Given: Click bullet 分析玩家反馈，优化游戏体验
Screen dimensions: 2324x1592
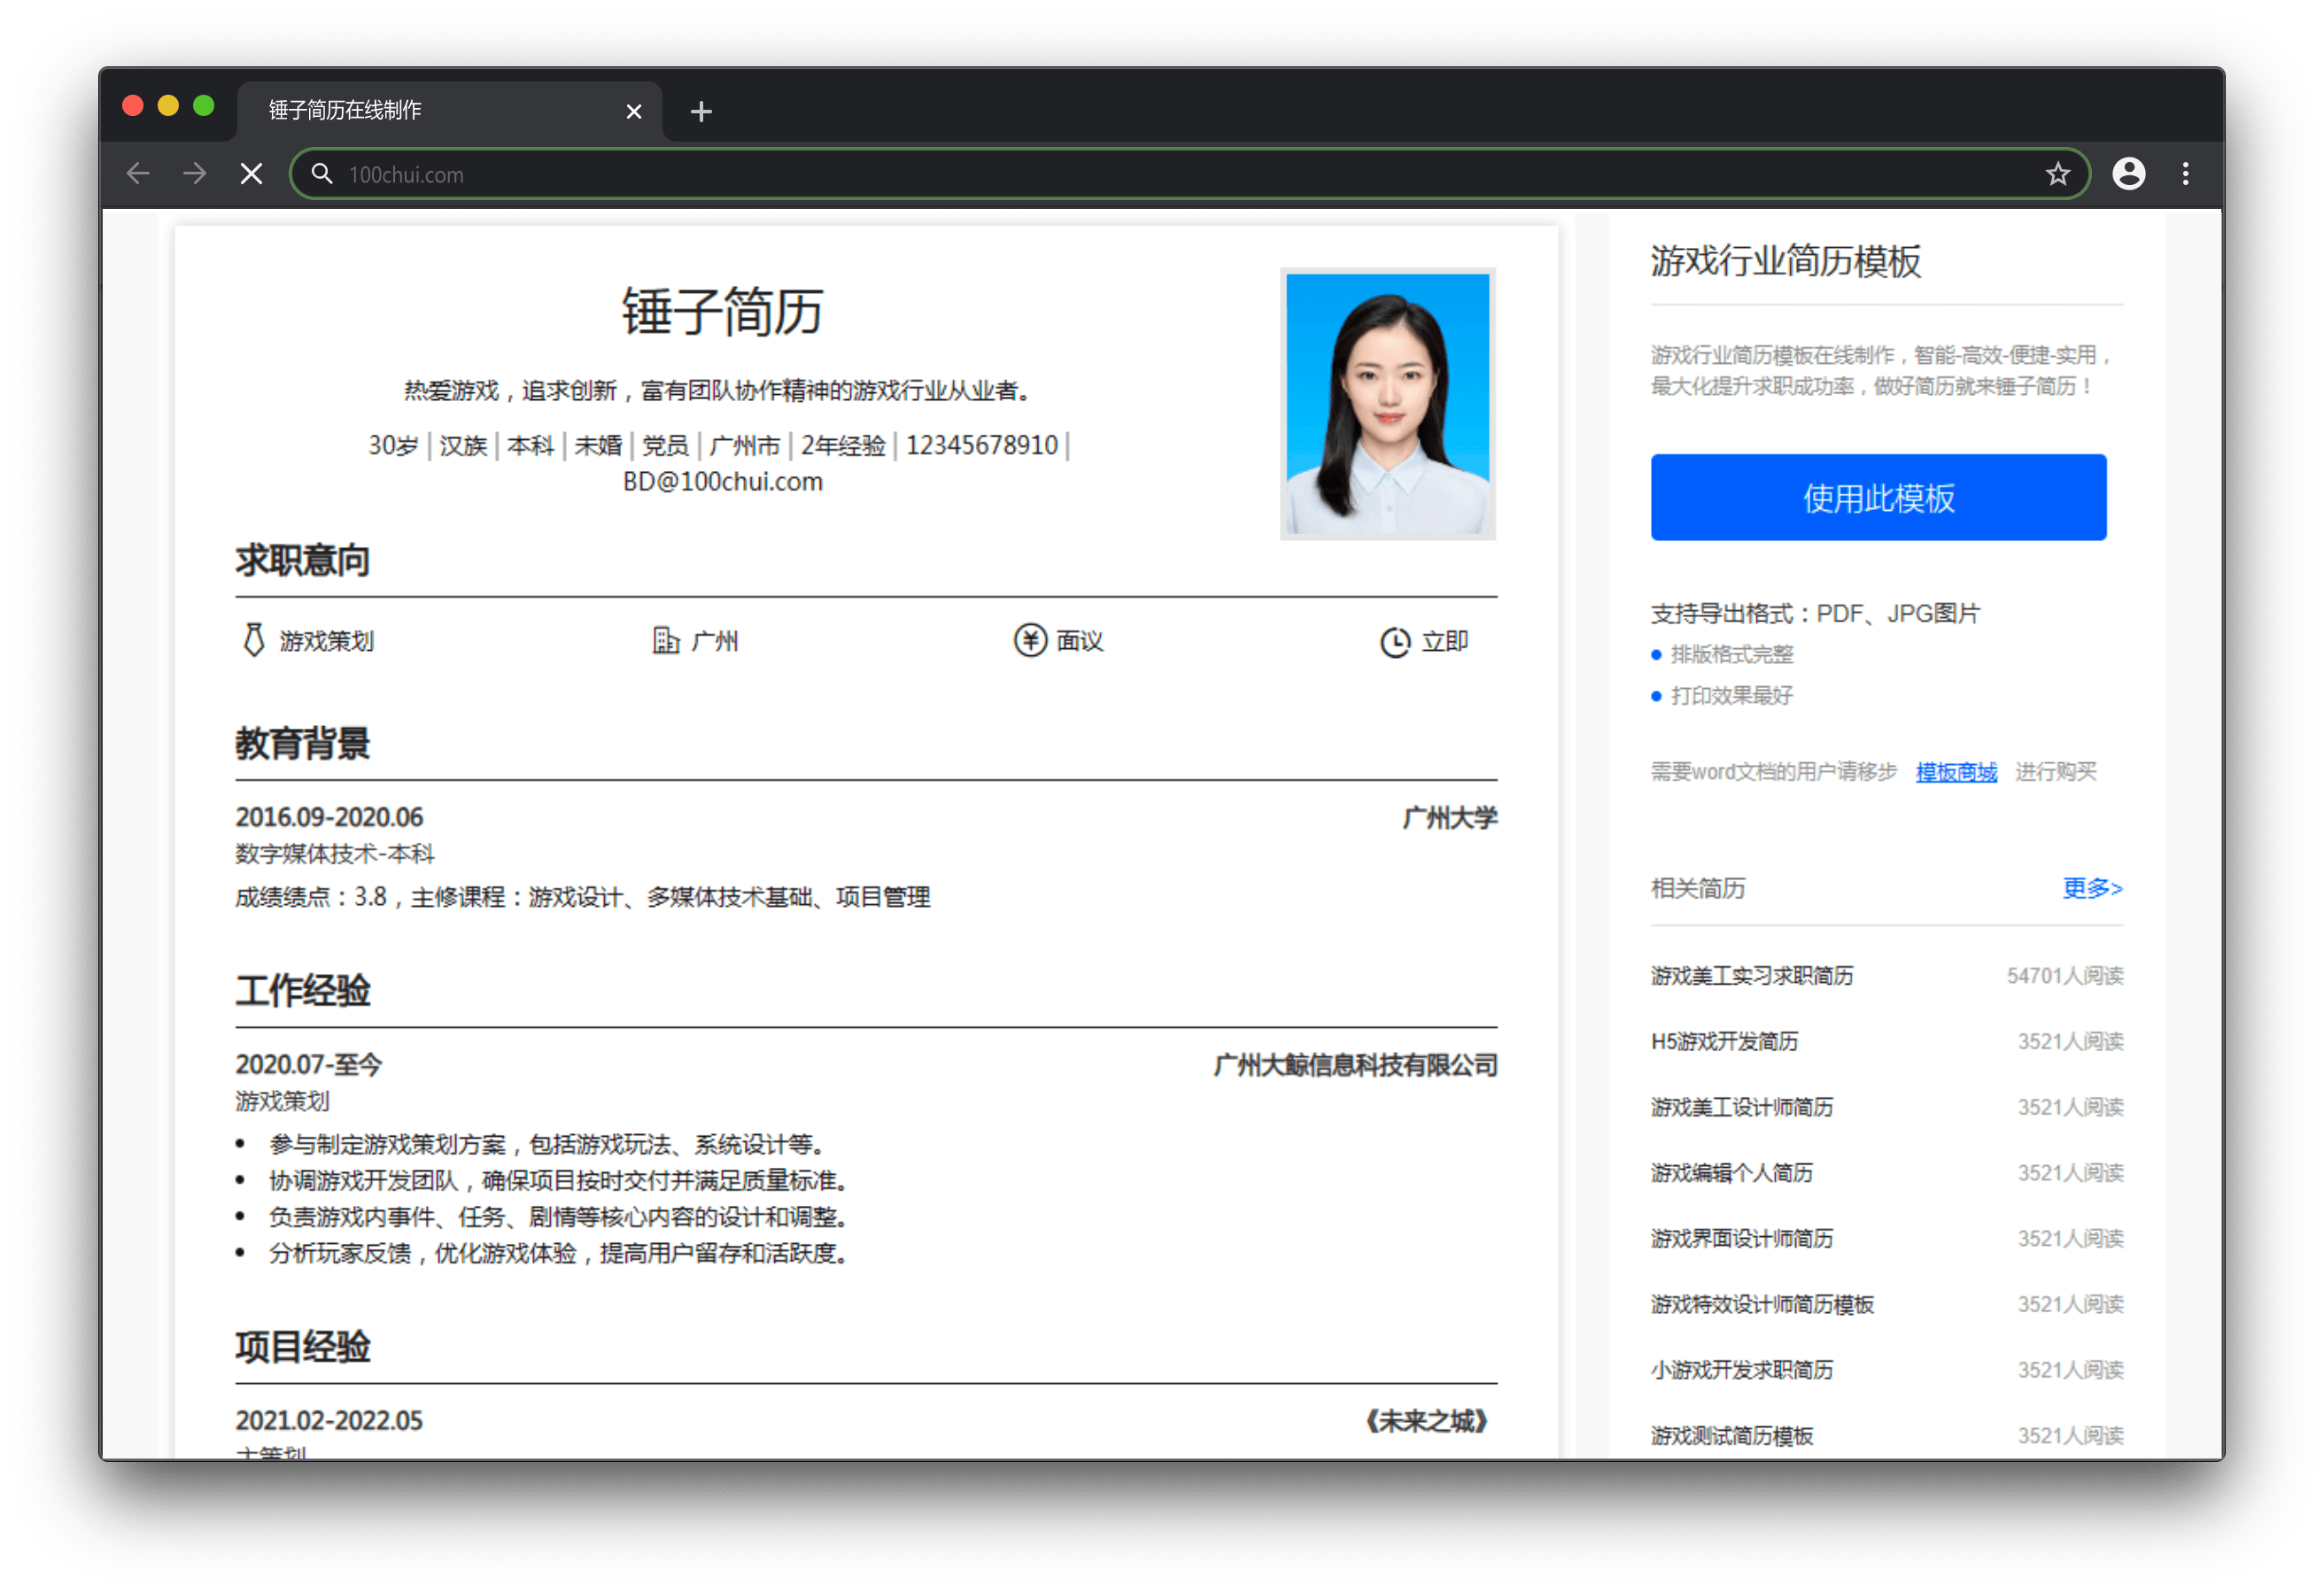Looking at the screenshot, I should point(560,1253).
